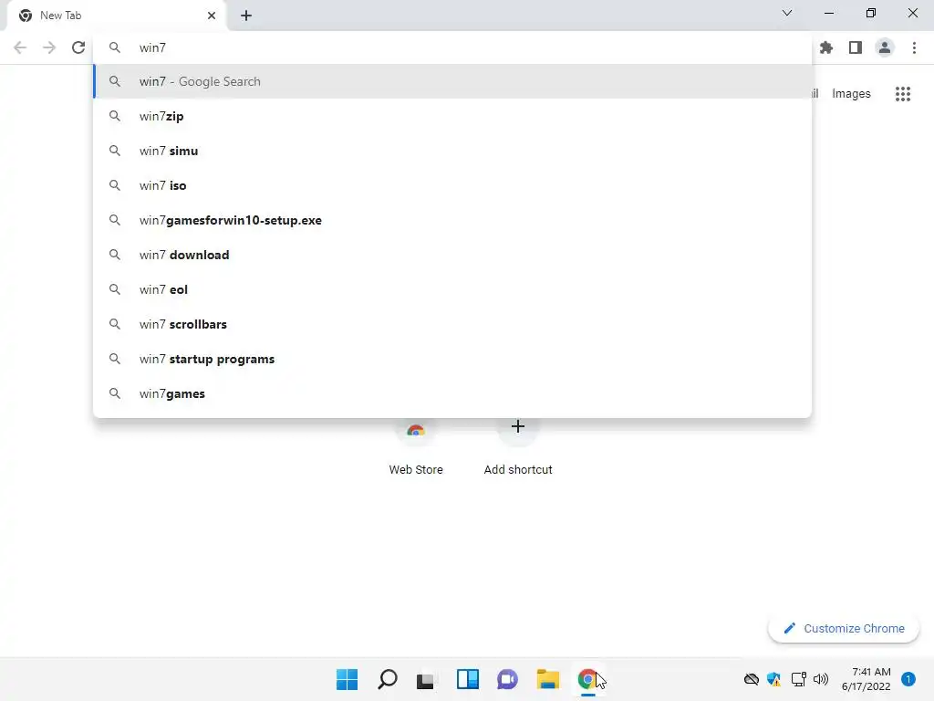The image size is (934, 701).
Task: Open the notification badge showing 1
Action: point(908,679)
